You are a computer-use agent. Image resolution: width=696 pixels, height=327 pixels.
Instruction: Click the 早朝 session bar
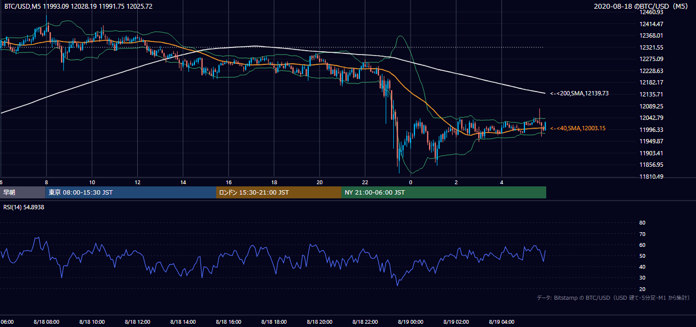[22, 192]
